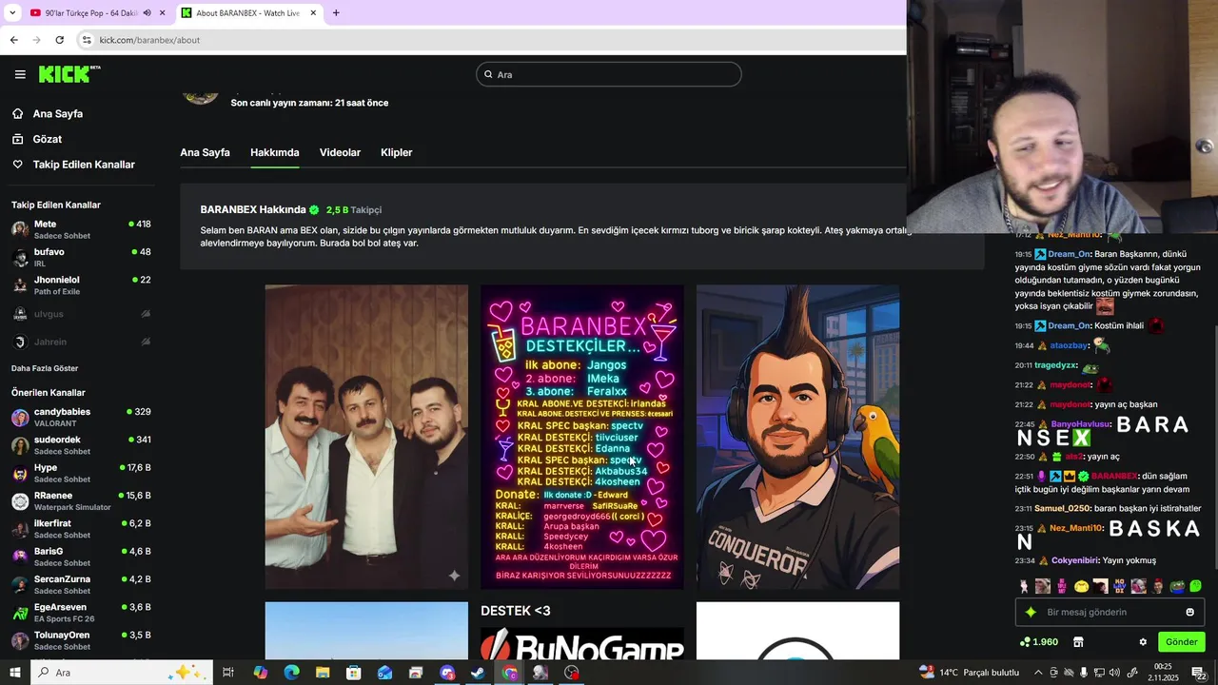
Task: Open SercanZurna recommended channel
Action: (x=81, y=584)
